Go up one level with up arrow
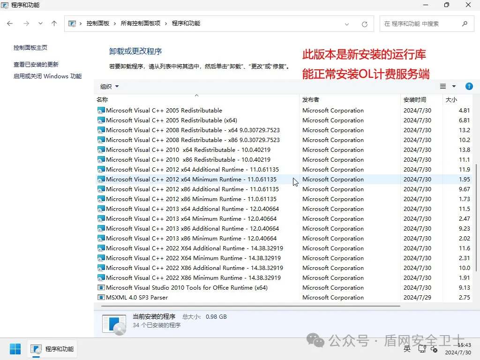This screenshot has height=360, width=480. click(x=54, y=23)
